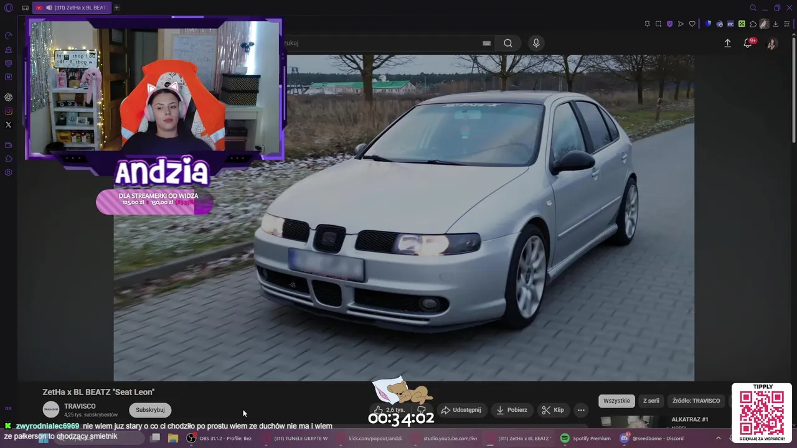Expand the system tray hidden icons chevron
The width and height of the screenshot is (797, 448).
click(719, 438)
